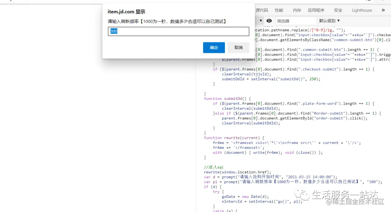Click the "function submitDd() {" code line
This screenshot has width=391, height=212.
(x=227, y=99)
